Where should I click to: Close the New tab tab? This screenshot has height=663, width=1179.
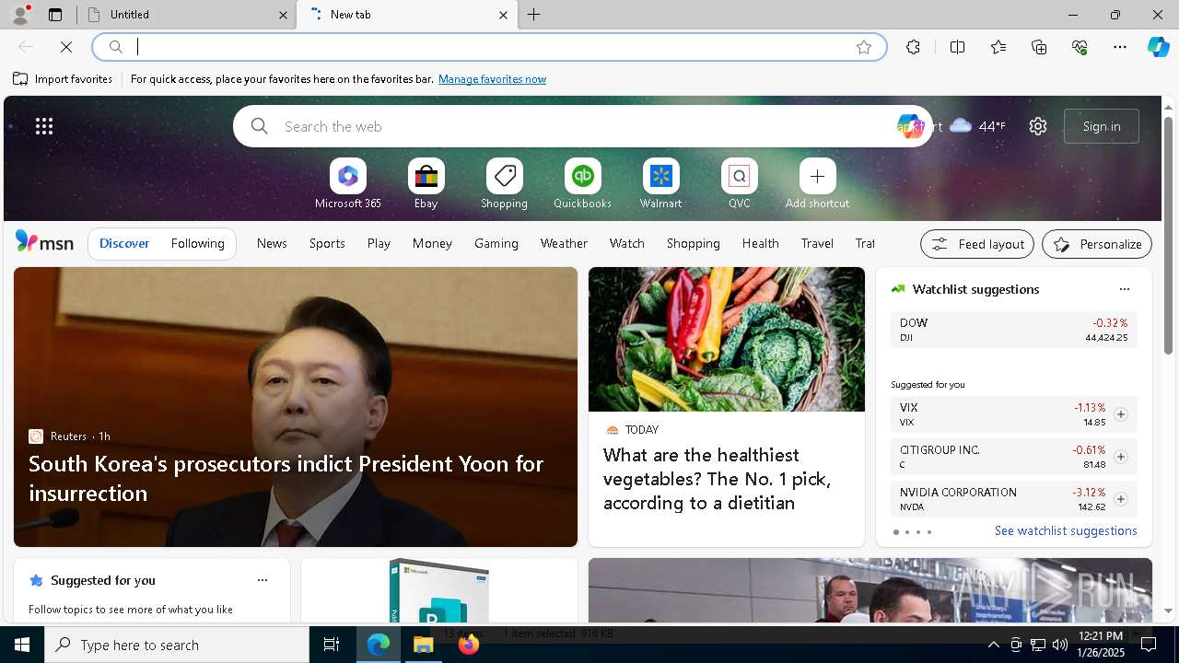click(x=503, y=15)
